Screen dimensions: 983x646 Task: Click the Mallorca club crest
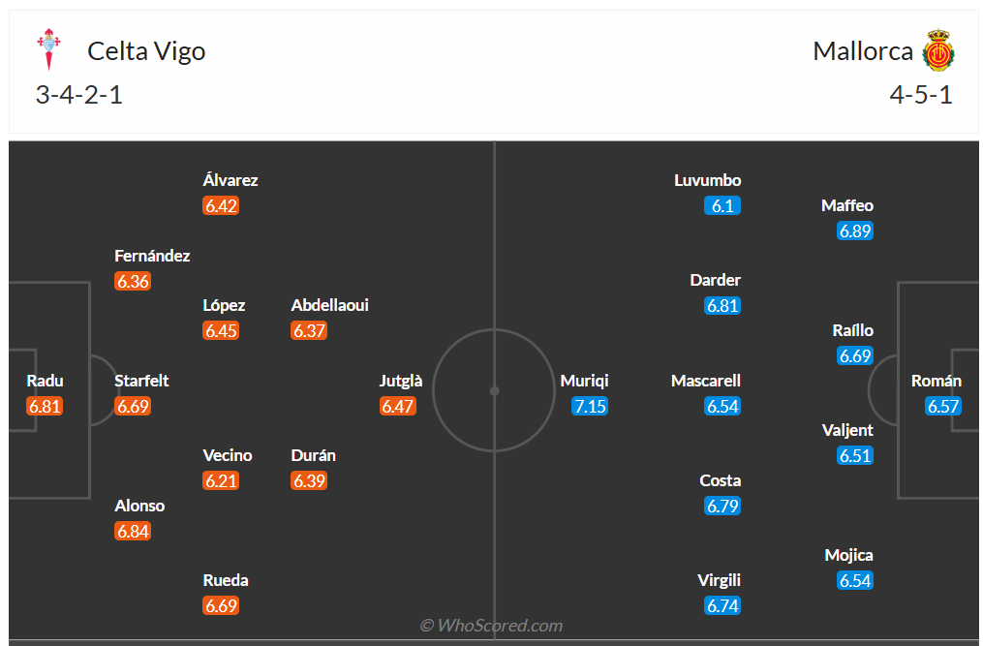coord(938,50)
